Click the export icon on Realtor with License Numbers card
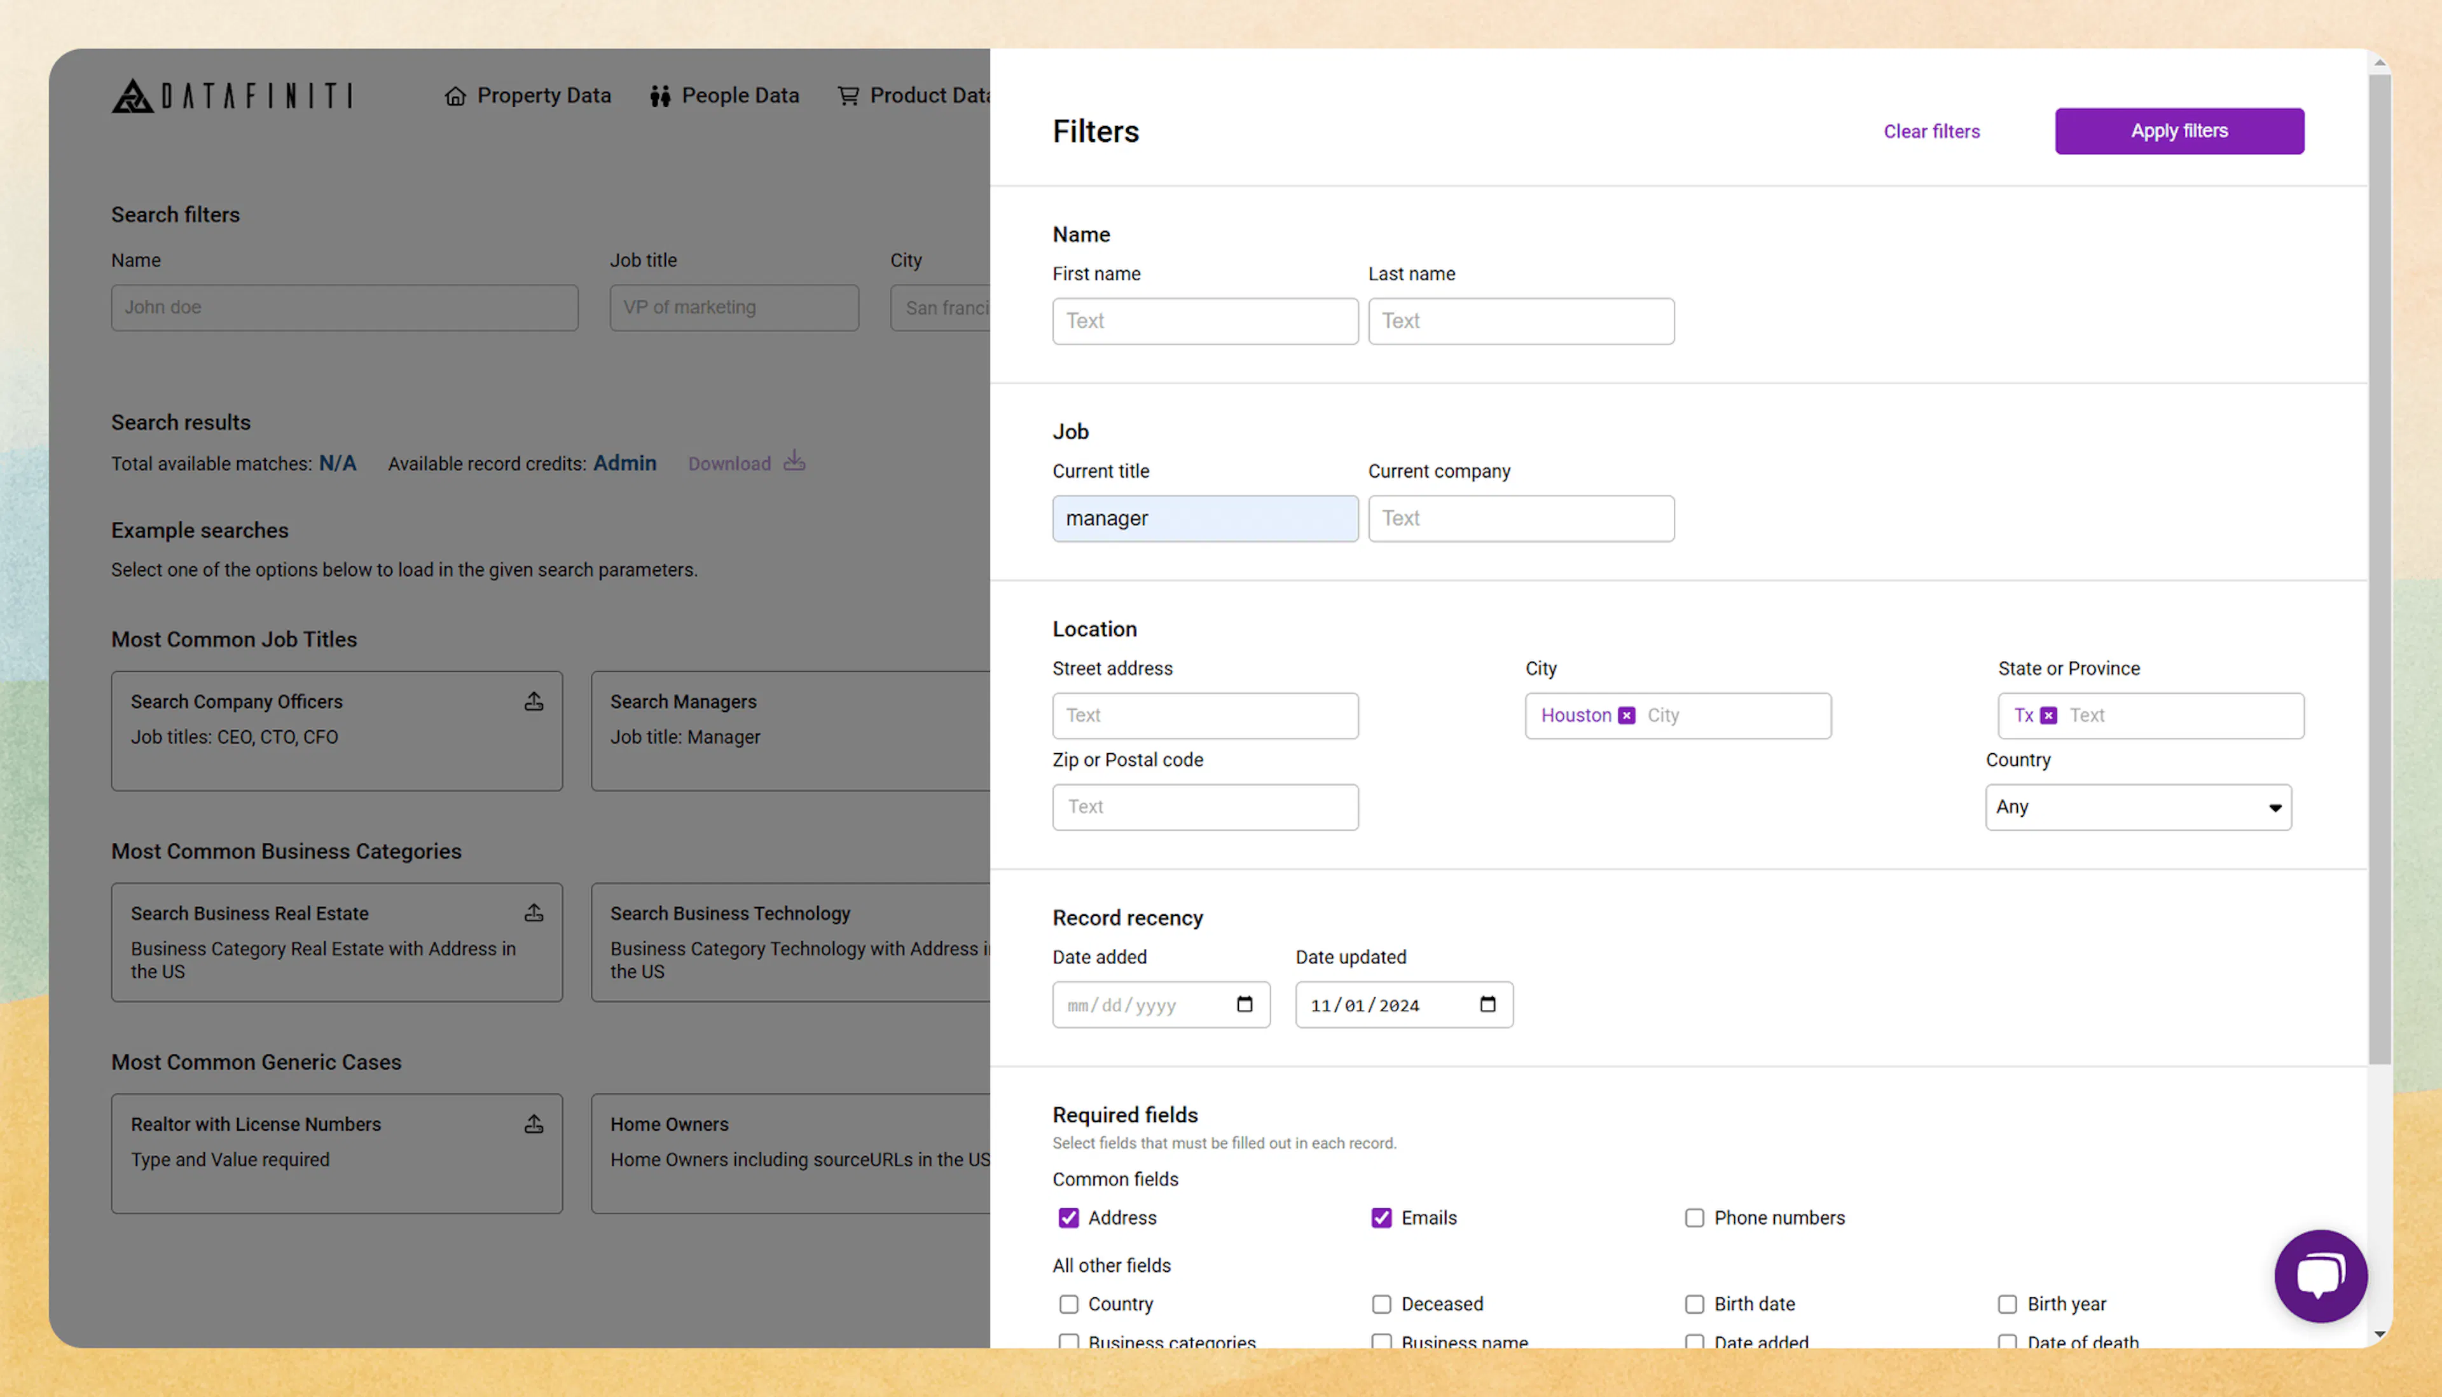Image resolution: width=2442 pixels, height=1397 pixels. coord(535,1124)
